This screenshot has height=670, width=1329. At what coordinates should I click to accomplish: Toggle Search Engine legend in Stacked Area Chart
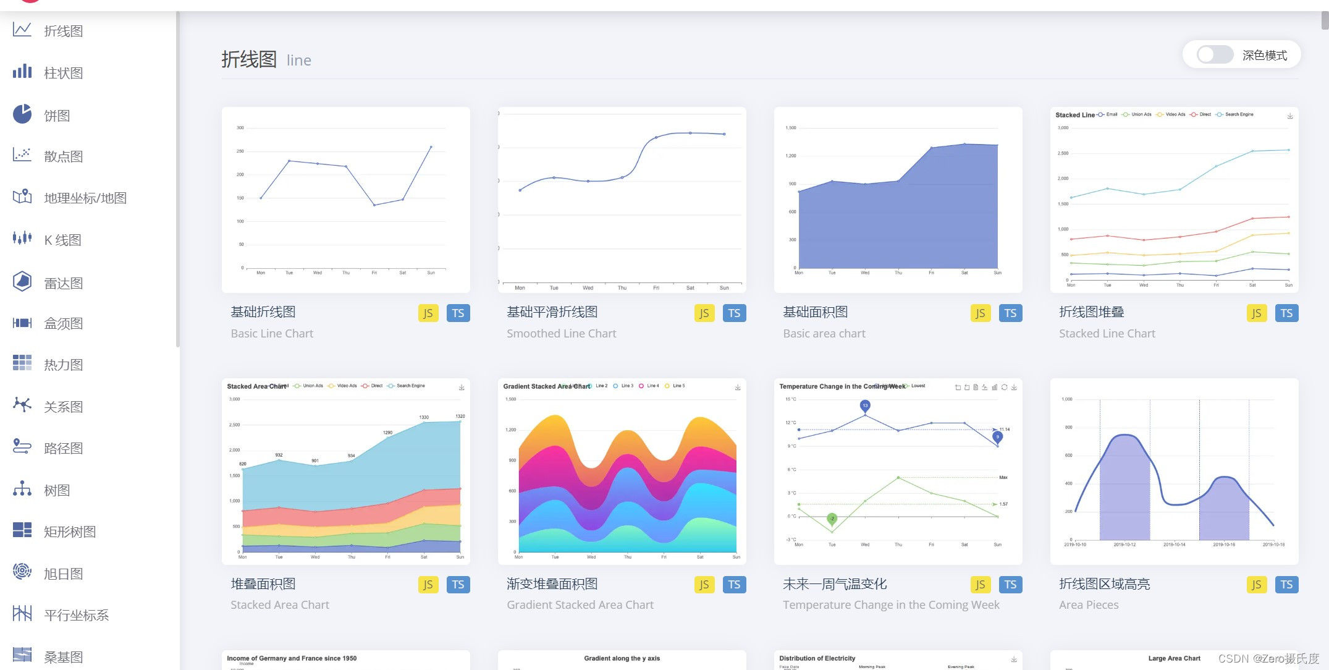406,386
